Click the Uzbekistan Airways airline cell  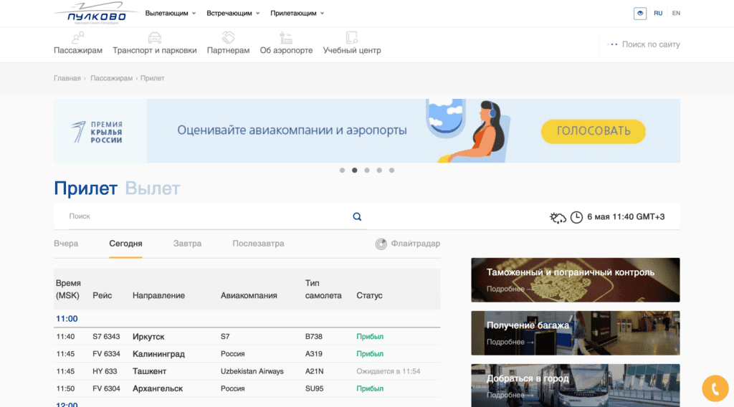coord(252,371)
